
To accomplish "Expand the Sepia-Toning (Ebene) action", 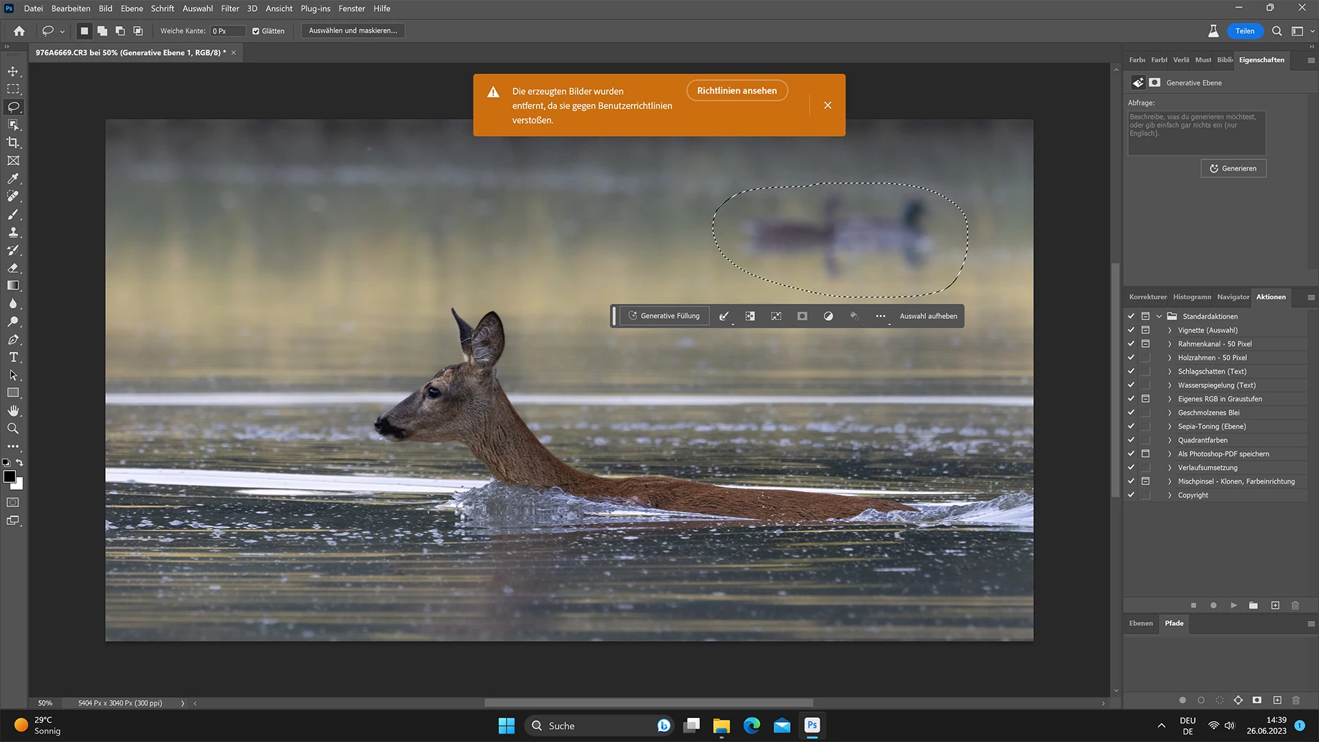I will [x=1169, y=427].
